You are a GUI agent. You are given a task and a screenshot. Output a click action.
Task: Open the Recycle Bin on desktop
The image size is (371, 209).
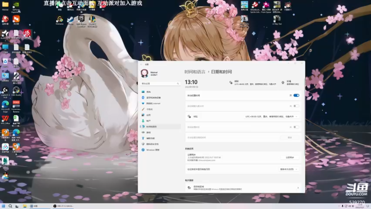pos(5,63)
